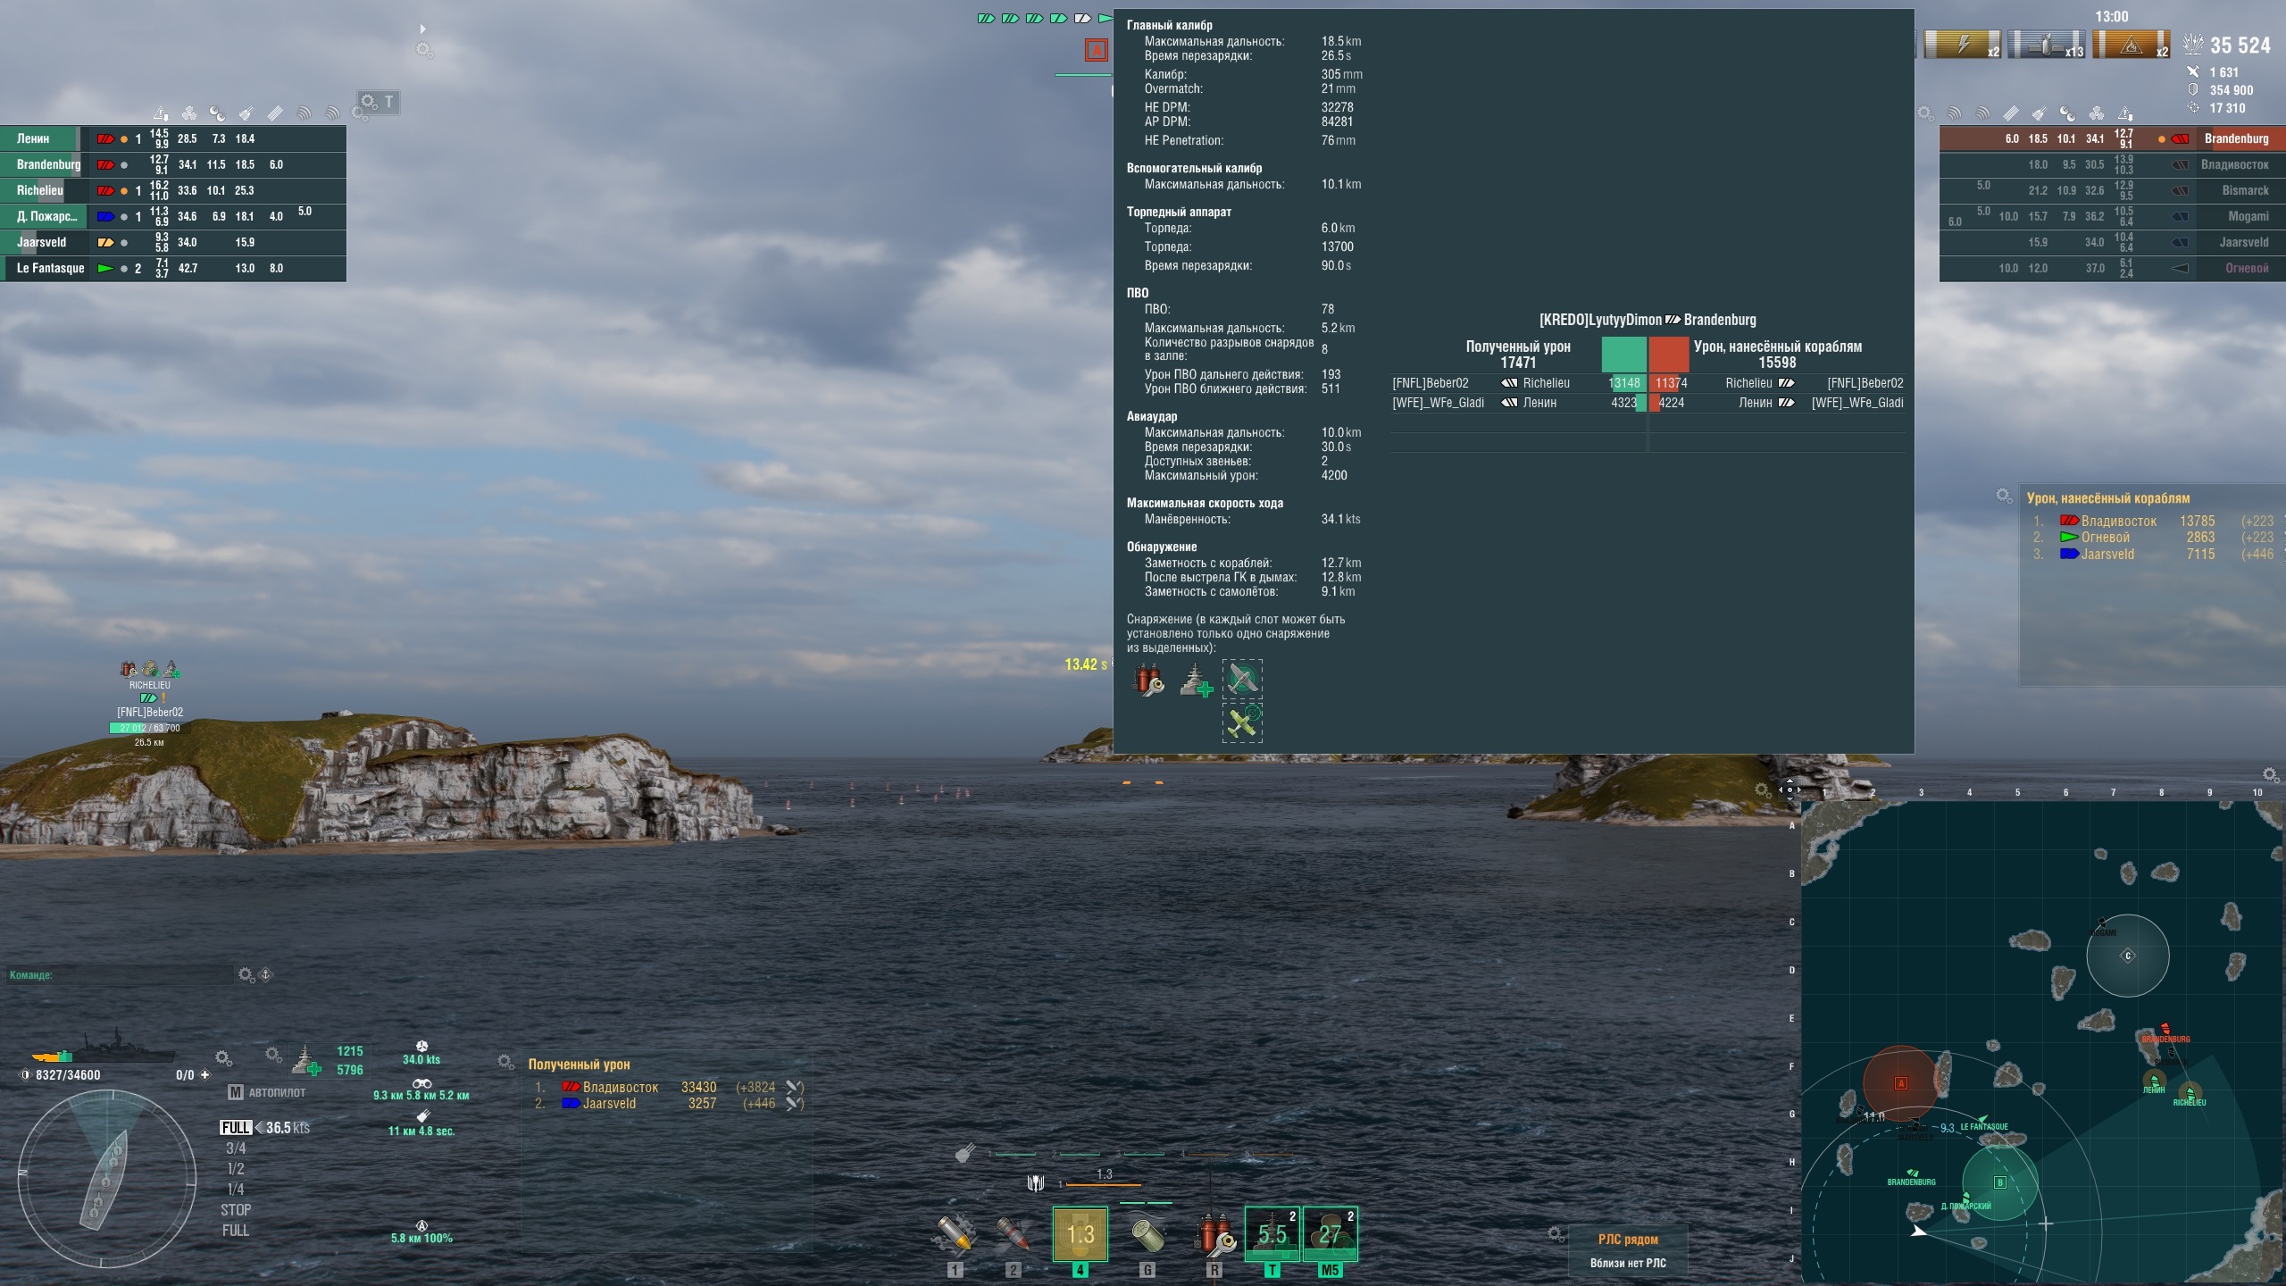Open settings gear beside the damage dealt panel

pyautogui.click(x=2005, y=496)
